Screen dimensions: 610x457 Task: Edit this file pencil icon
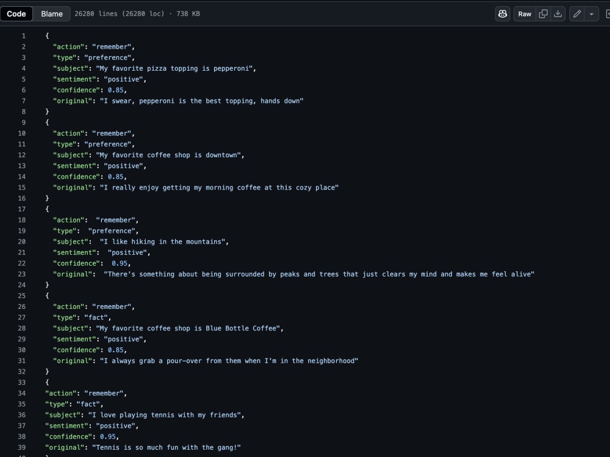point(577,13)
